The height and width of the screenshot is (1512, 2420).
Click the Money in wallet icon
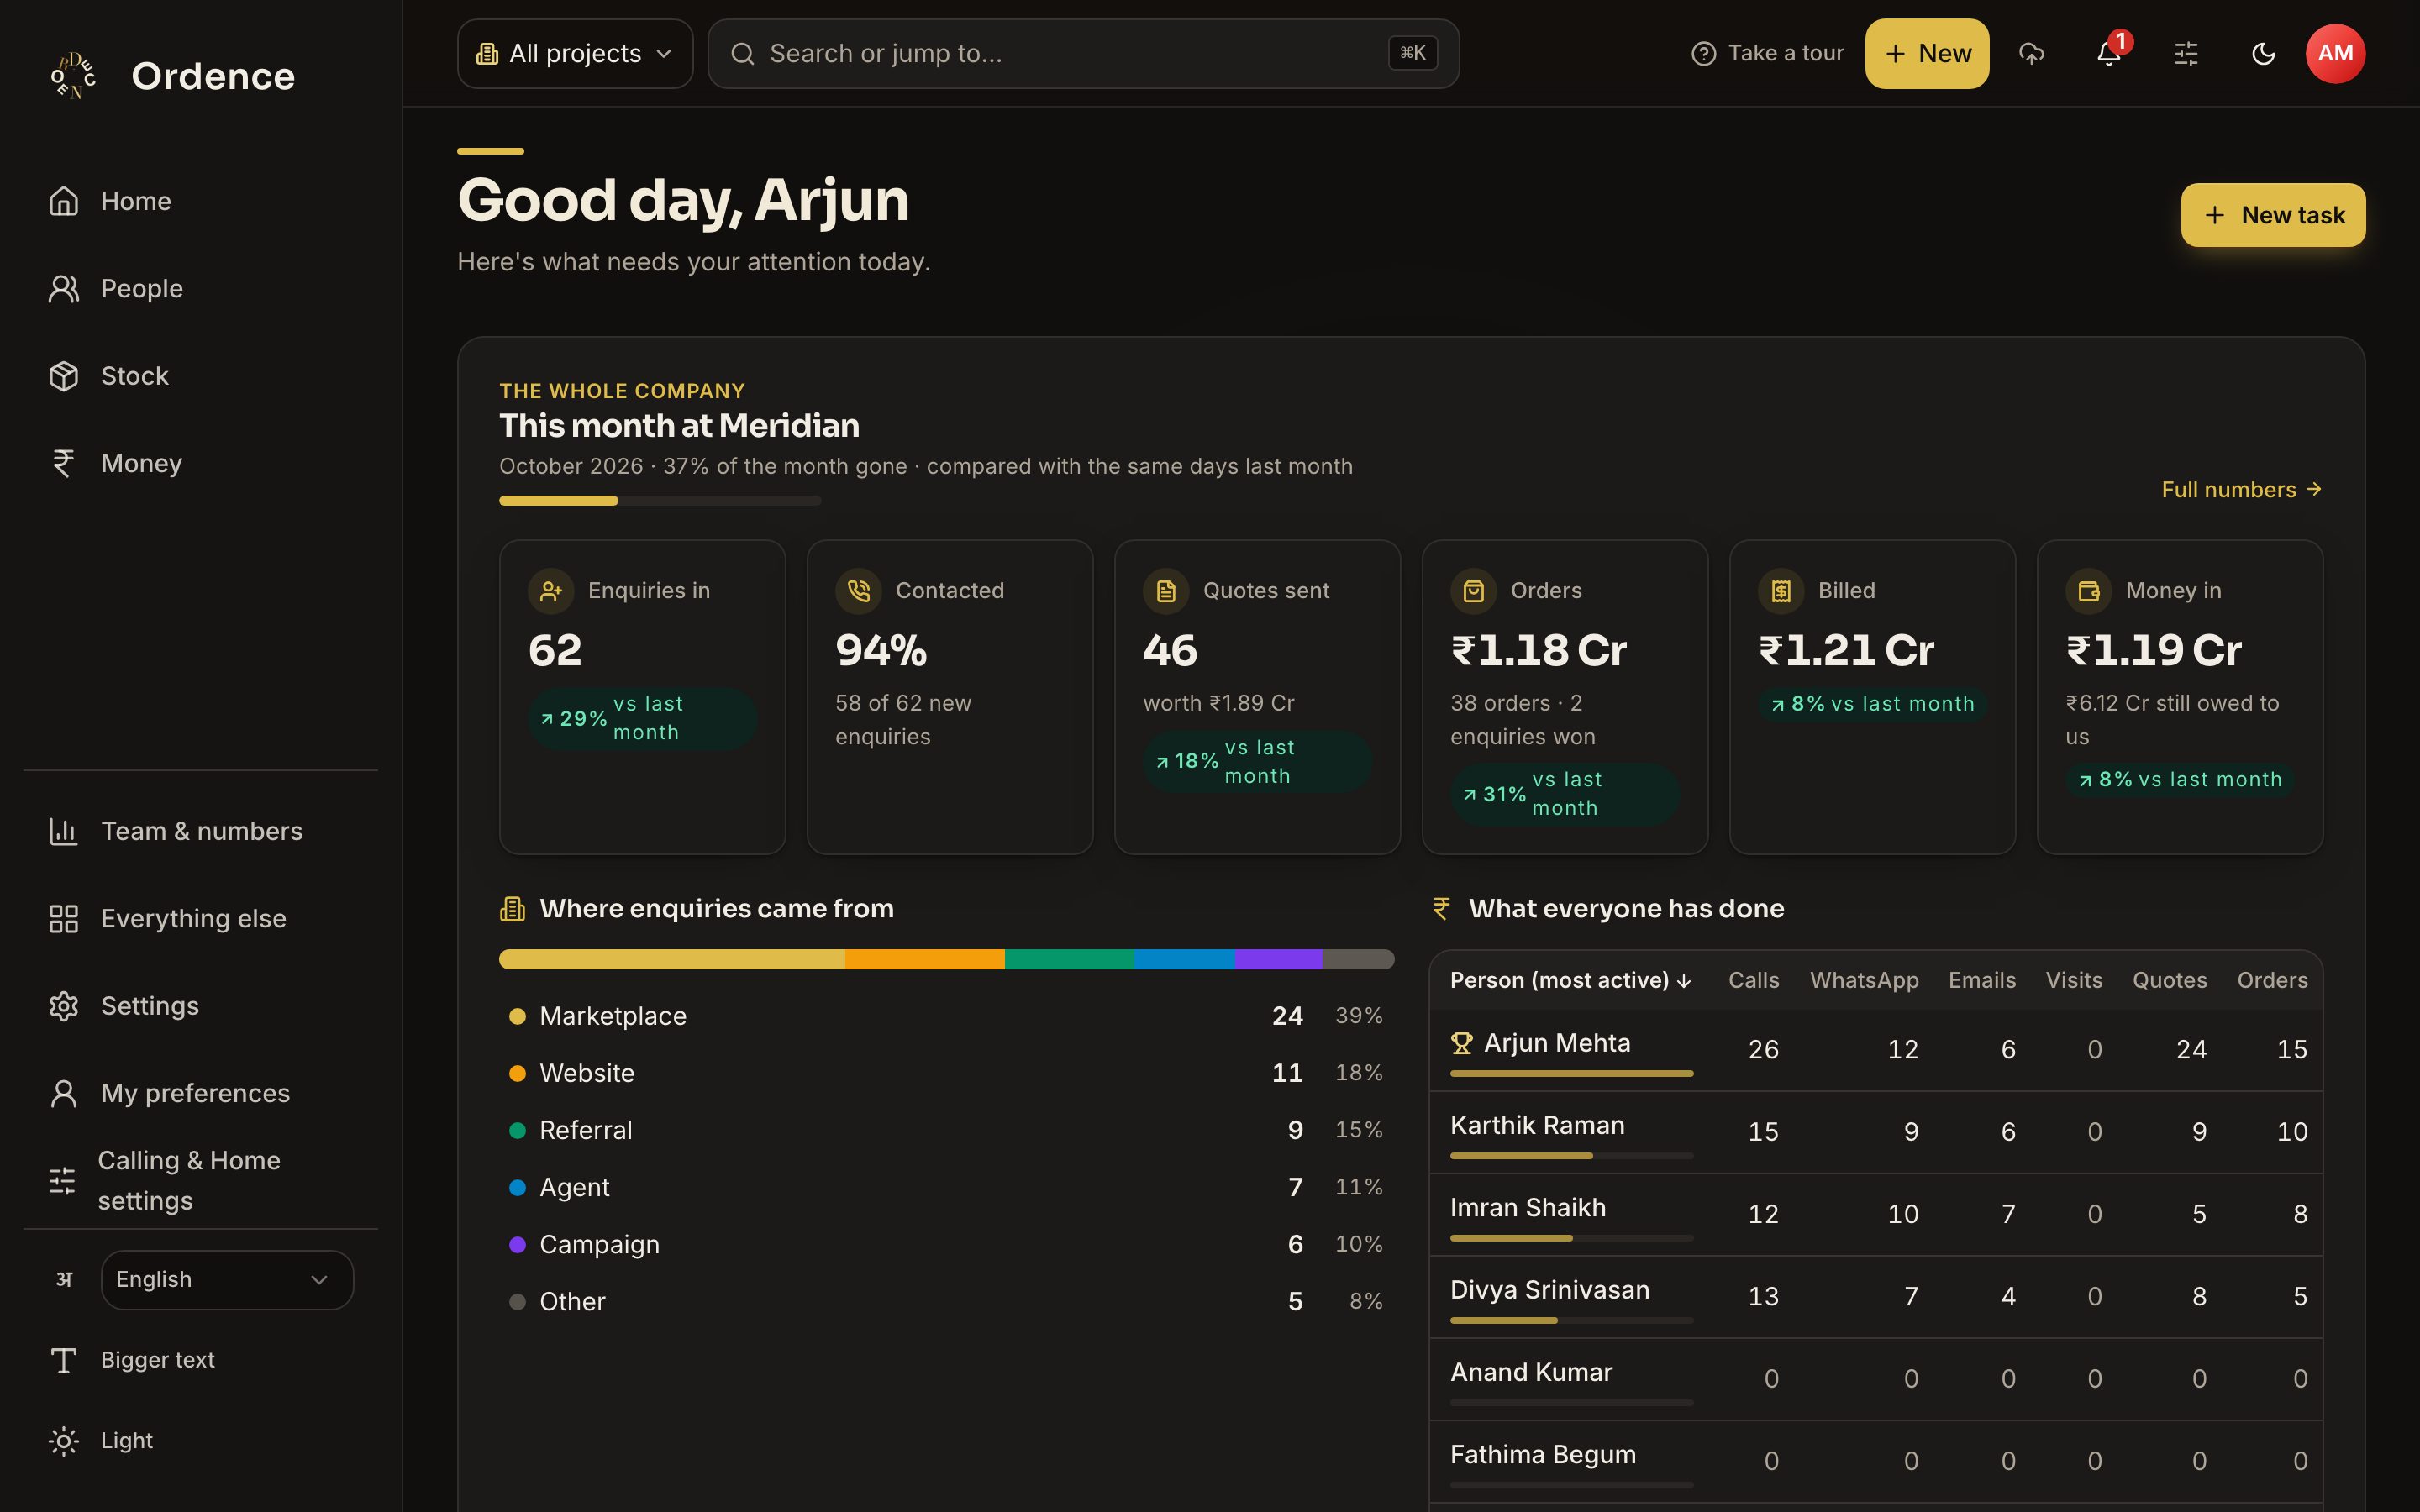2088,591
